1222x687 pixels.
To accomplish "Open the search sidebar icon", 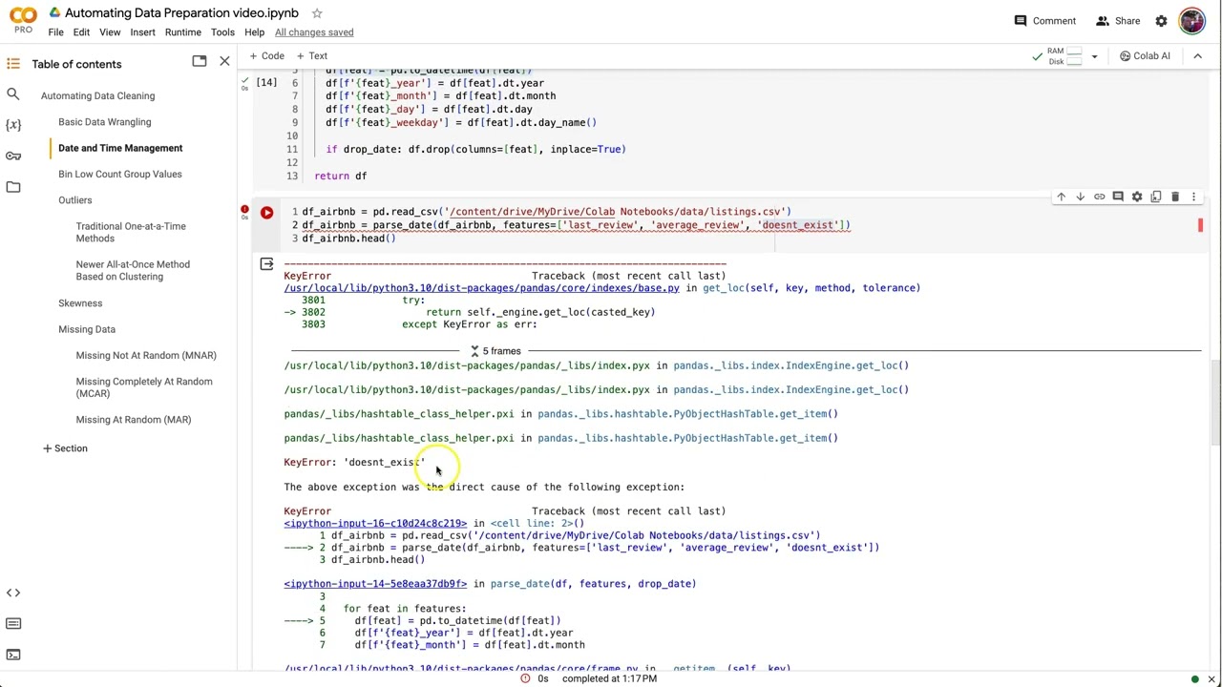I will click(13, 94).
